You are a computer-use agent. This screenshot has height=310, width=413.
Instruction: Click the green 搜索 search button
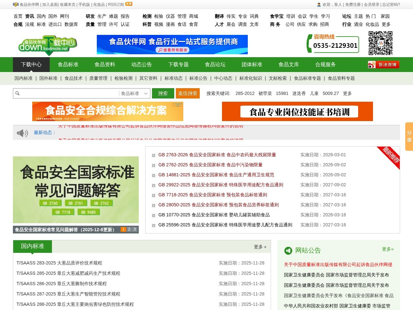(x=163, y=93)
